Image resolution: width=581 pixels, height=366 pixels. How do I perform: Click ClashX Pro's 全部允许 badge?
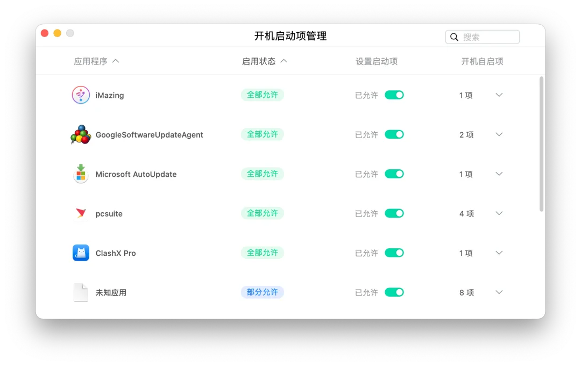pyautogui.click(x=263, y=253)
